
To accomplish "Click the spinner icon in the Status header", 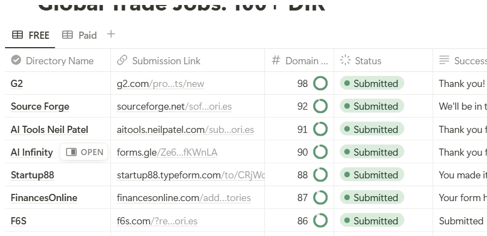I will click(345, 60).
